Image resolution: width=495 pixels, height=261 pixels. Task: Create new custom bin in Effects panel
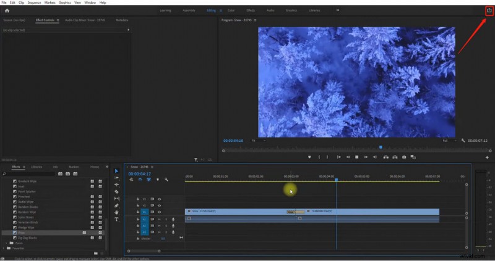tap(95, 253)
